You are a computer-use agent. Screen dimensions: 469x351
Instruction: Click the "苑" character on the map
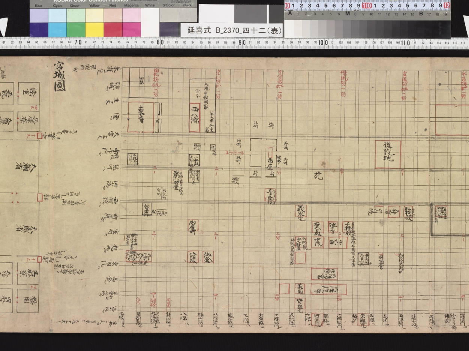[x=318, y=175]
